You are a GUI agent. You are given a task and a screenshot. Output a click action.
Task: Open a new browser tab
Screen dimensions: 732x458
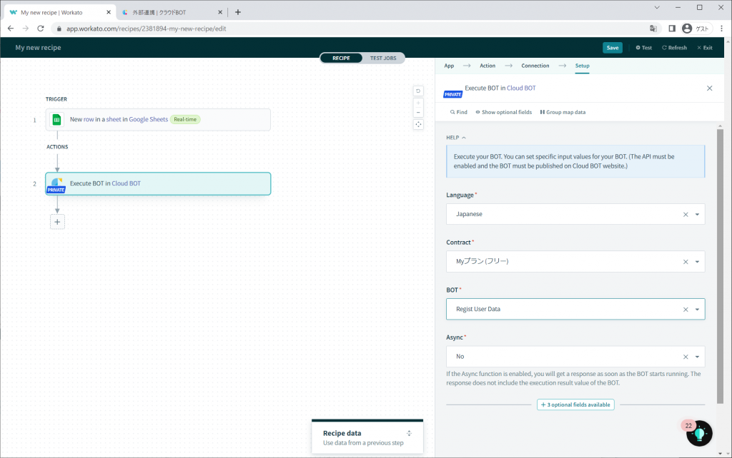tap(238, 12)
